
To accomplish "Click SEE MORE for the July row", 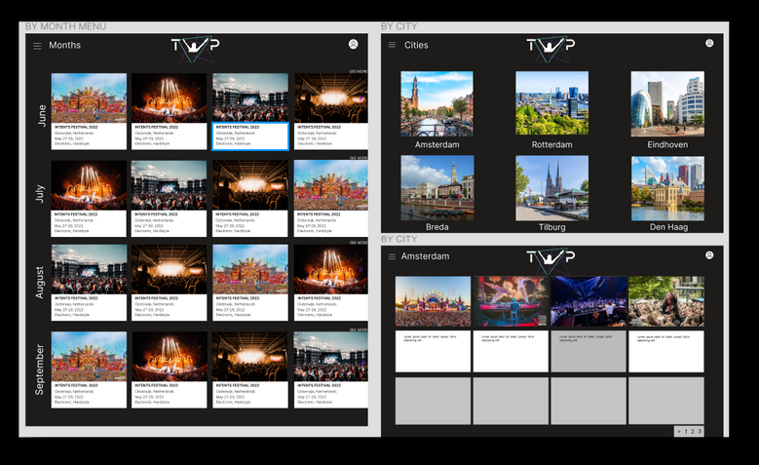I will pos(359,158).
